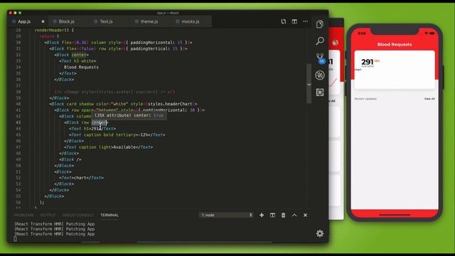This screenshot has width=455, height=256.
Task: Open the Manage gear icon
Action: (x=320, y=233)
